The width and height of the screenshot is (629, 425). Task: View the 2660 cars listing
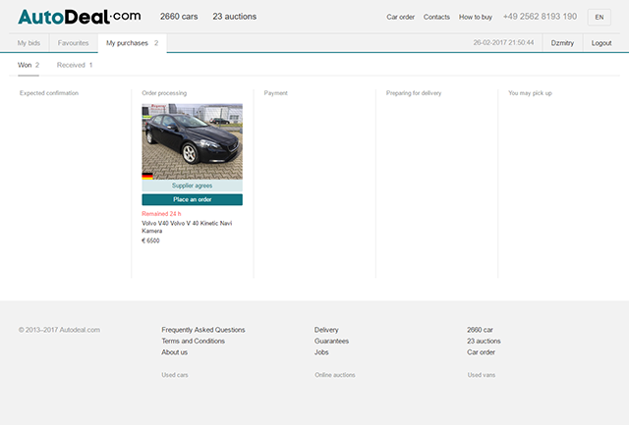pos(179,17)
